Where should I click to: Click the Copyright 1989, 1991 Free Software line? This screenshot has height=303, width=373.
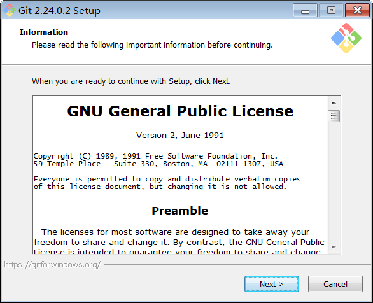tap(155, 156)
